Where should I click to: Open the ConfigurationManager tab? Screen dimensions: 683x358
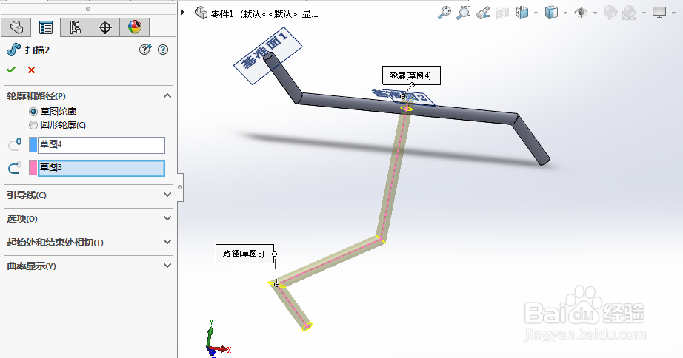pyautogui.click(x=75, y=27)
